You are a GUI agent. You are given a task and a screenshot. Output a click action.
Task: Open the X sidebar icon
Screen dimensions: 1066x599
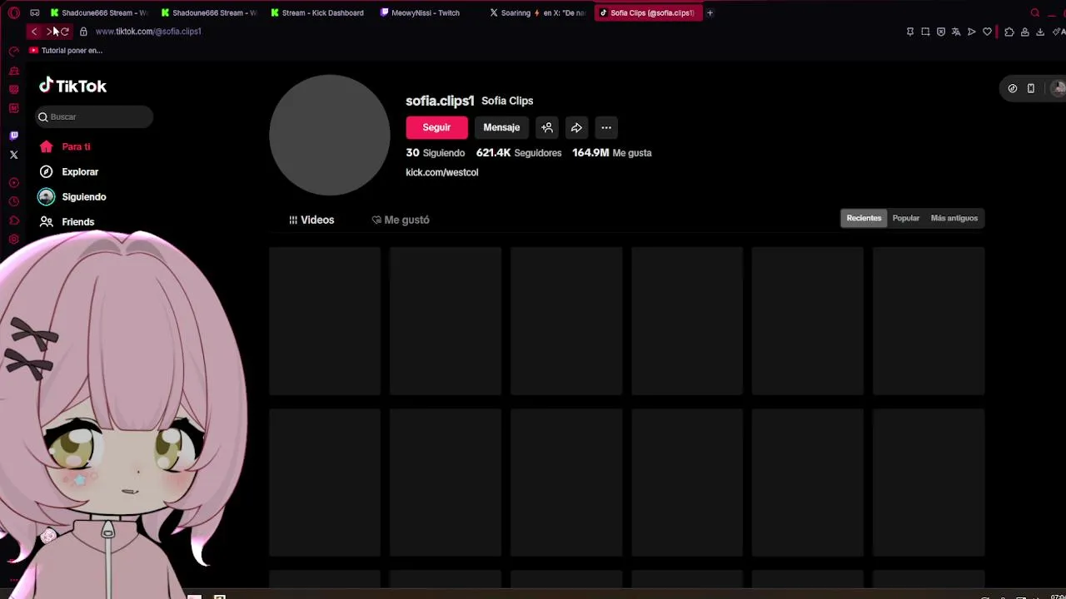point(13,155)
